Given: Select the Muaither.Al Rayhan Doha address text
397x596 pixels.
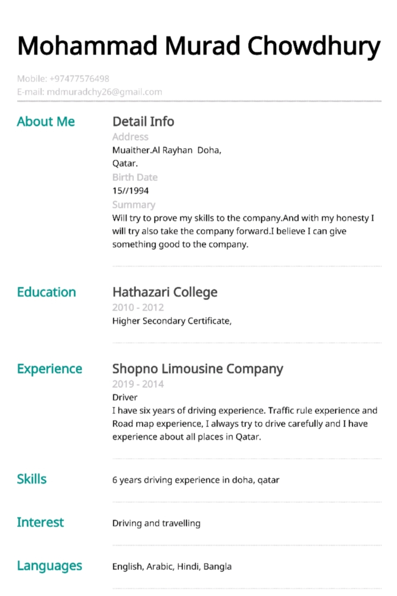Looking at the screenshot, I should pos(167,150).
